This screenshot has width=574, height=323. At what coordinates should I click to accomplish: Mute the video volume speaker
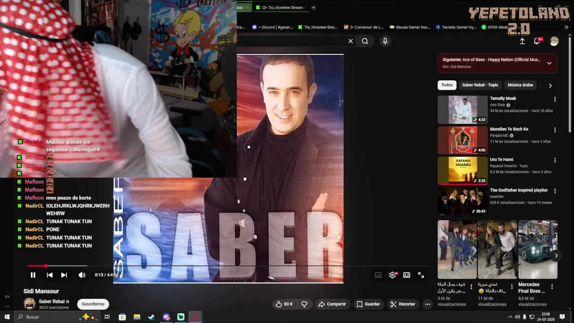[82, 275]
